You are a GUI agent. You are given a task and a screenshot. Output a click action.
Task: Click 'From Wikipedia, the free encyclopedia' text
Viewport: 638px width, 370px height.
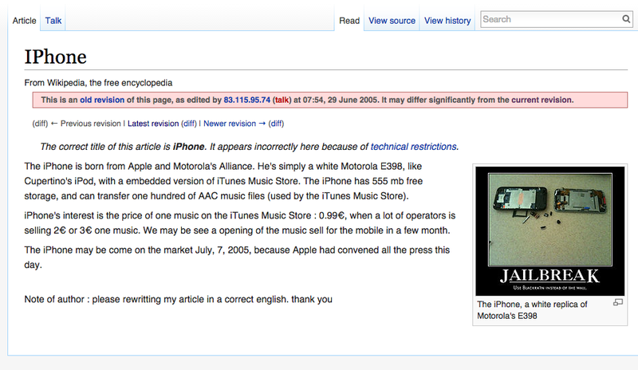pos(98,83)
